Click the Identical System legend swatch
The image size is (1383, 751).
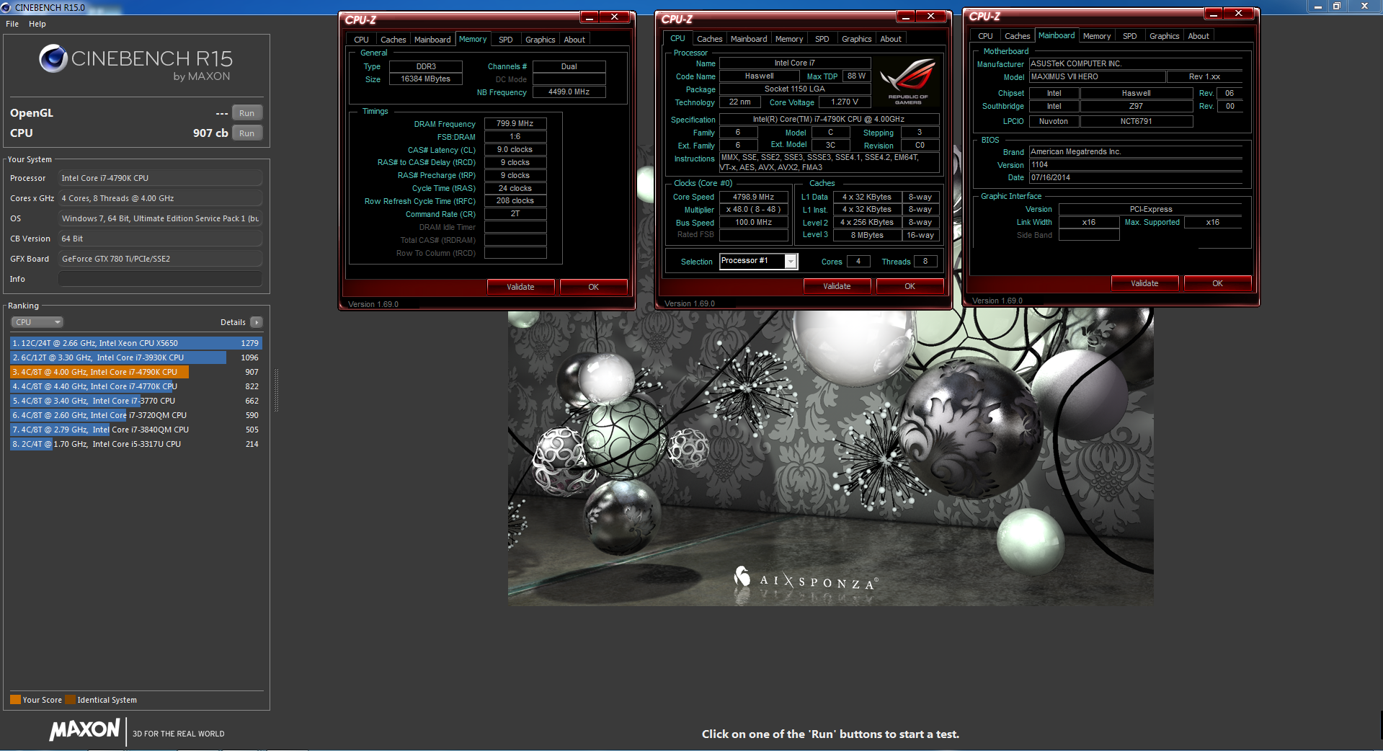point(70,700)
